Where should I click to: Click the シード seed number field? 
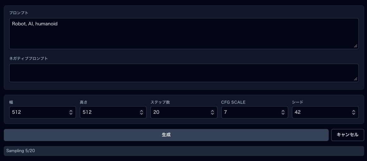point(321,113)
